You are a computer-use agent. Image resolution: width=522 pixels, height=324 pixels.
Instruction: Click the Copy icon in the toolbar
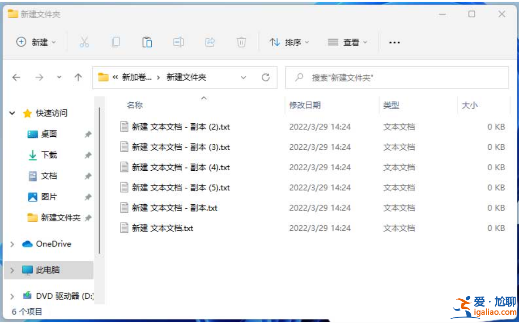[x=116, y=42]
